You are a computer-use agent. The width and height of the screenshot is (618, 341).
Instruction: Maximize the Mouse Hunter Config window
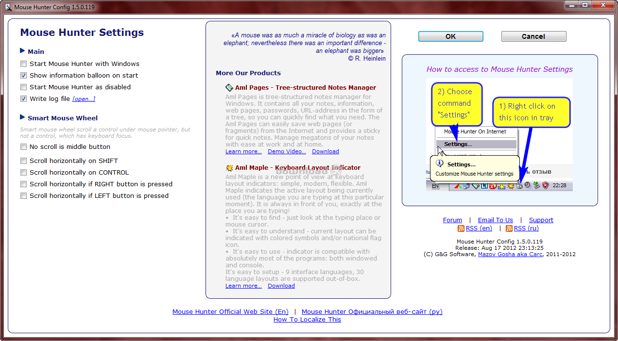[585, 5]
